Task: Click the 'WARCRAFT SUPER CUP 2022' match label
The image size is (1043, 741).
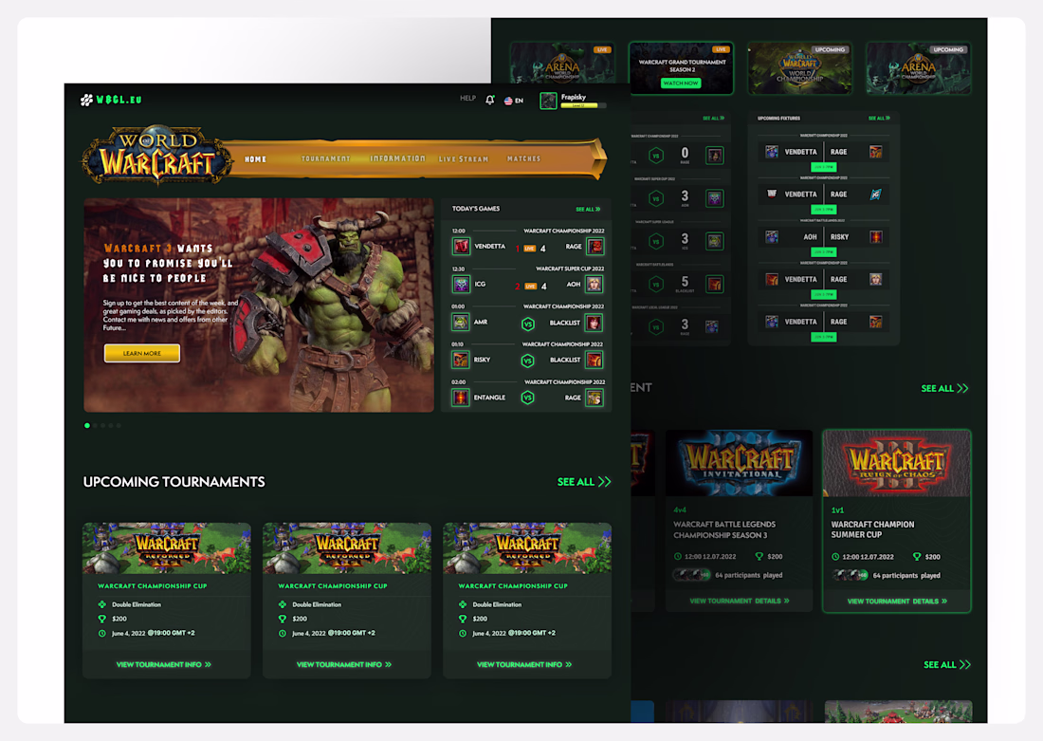Action: pyautogui.click(x=570, y=269)
